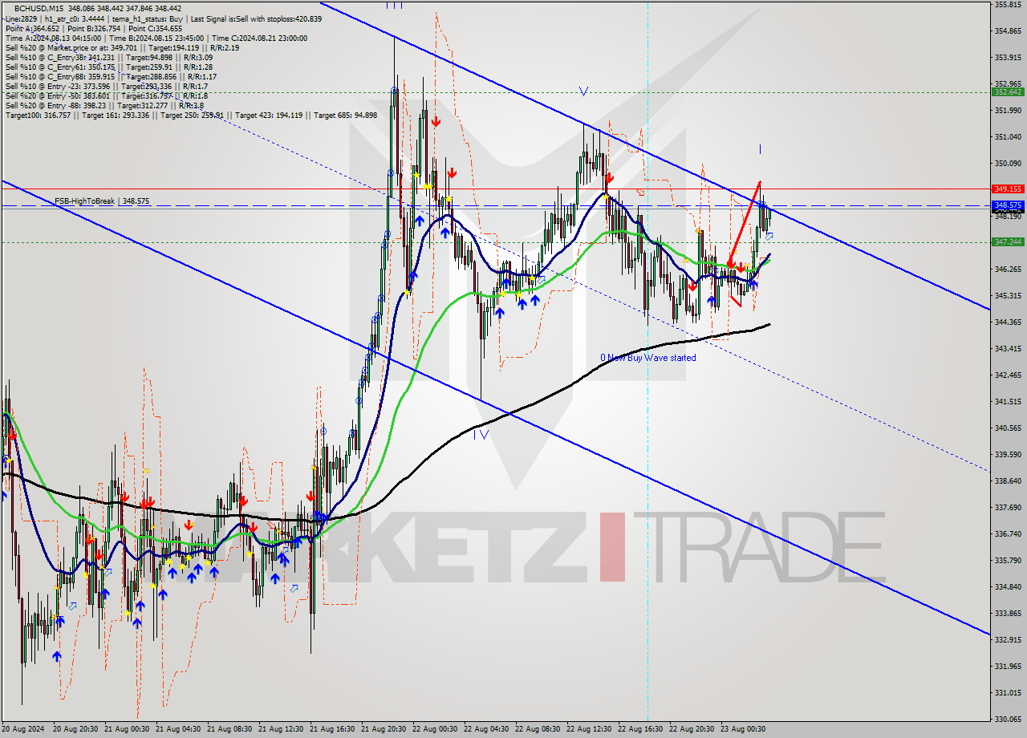This screenshot has height=738, width=1027.
Task: Click the 'Sell %20 @ Market price' line
Action: [122, 47]
